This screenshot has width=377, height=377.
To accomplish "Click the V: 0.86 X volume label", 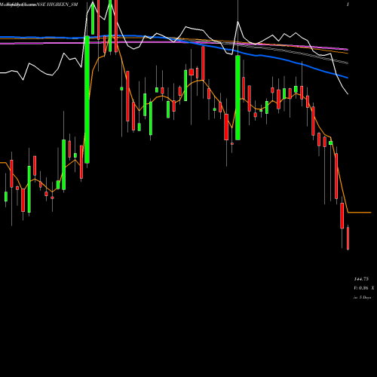I will tap(364, 288).
